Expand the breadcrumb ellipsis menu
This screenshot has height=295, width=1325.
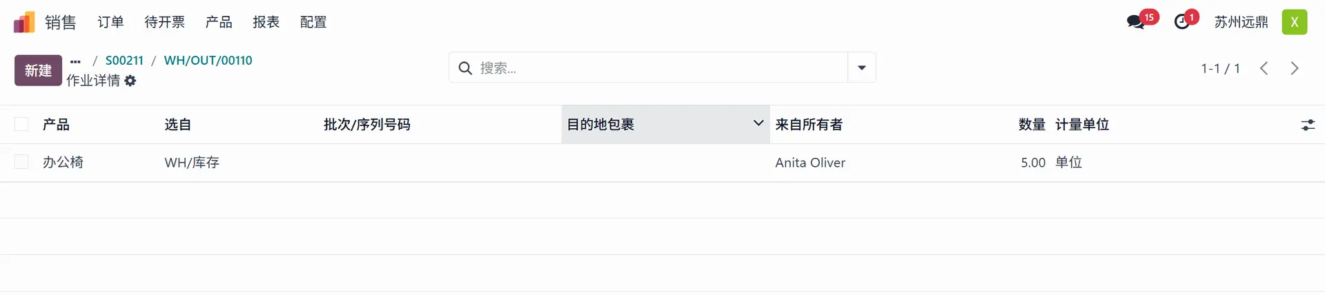pos(75,61)
